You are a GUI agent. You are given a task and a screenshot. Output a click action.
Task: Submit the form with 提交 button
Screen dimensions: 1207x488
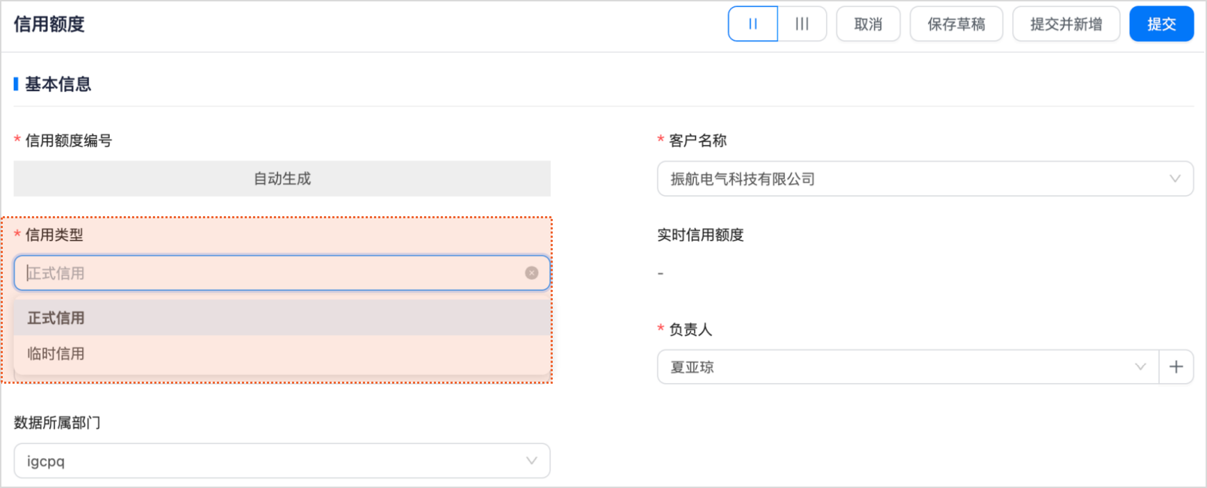[x=1161, y=24]
